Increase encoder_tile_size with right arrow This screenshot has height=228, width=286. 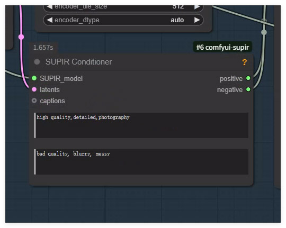tap(197, 7)
